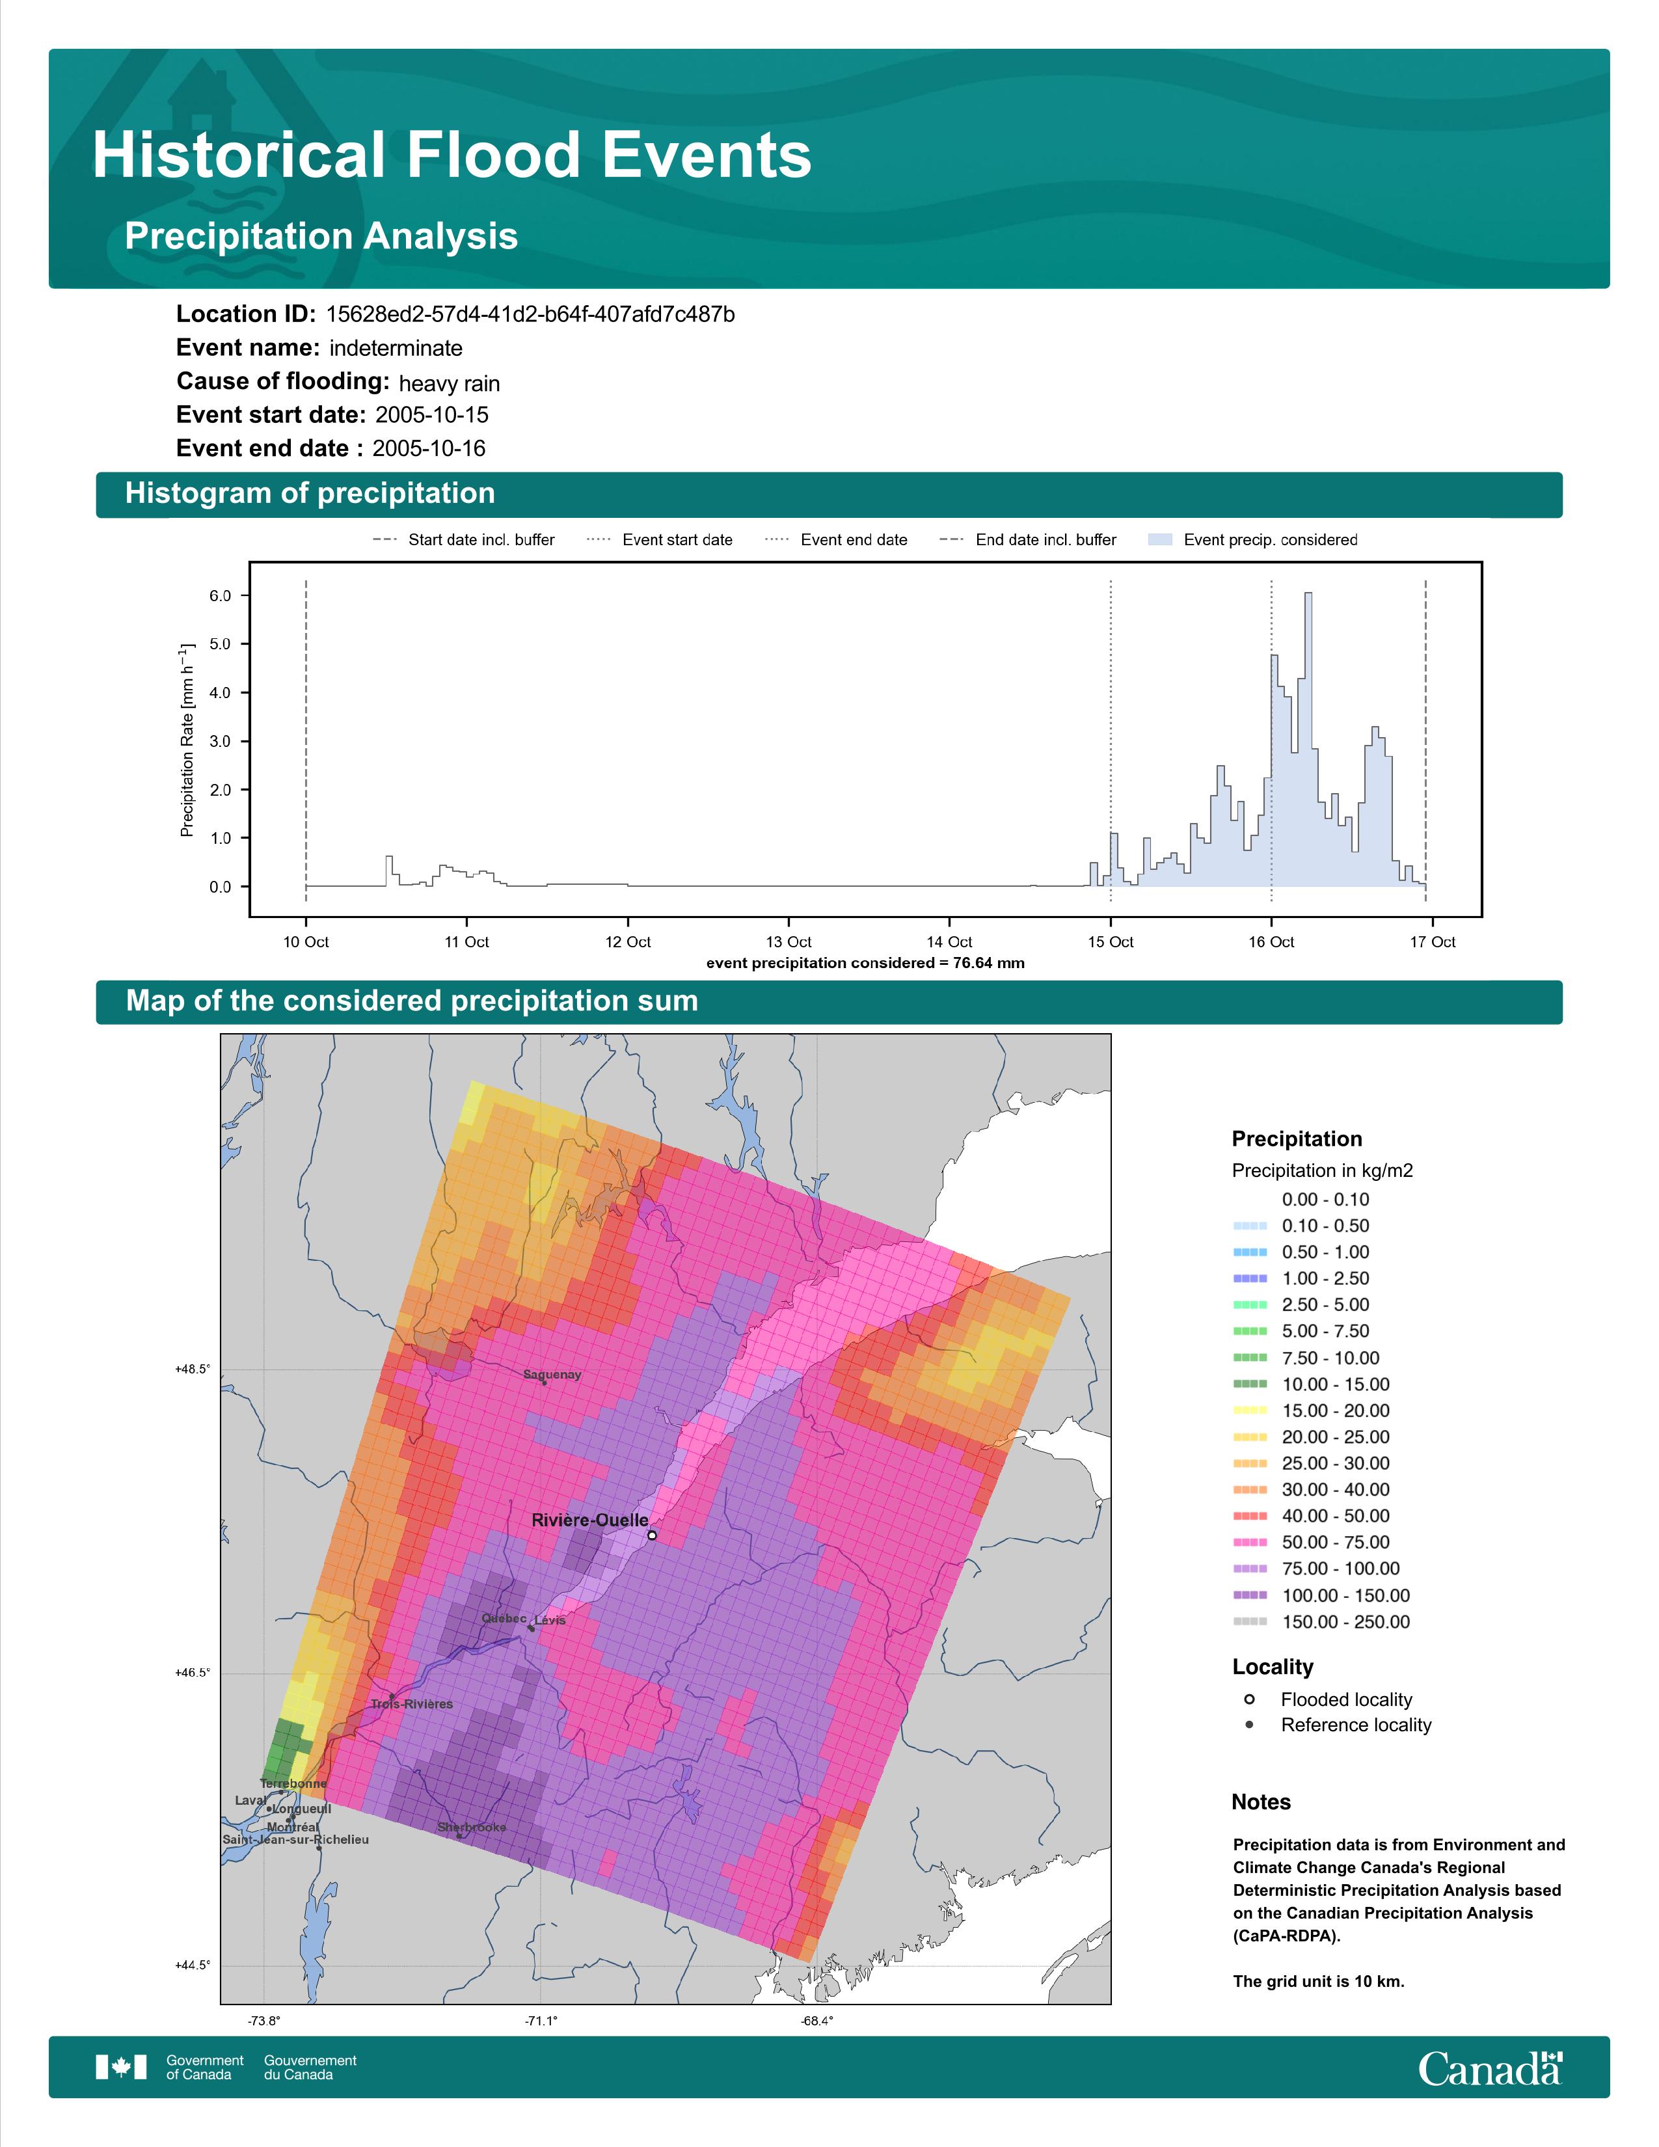The width and height of the screenshot is (1659, 2147).
Task: Click the Precipitation in kg/m2 legend subtitle
Action: point(1323,1171)
